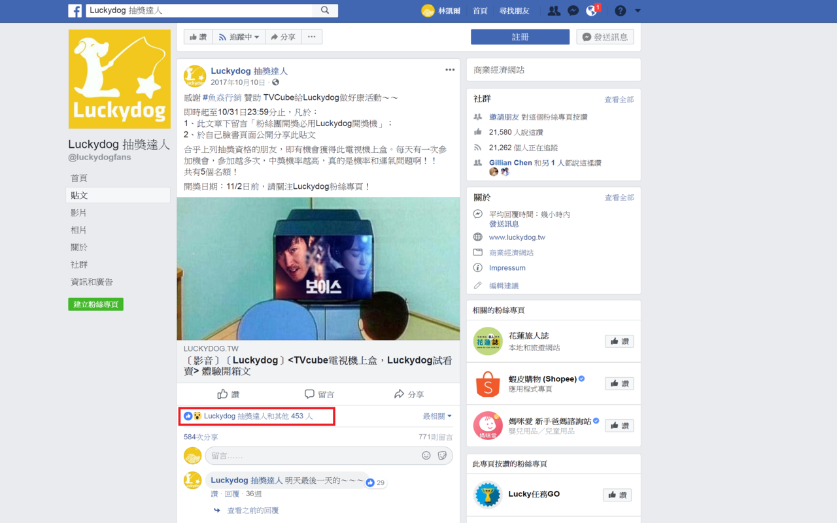Open notifications globe icon
The width and height of the screenshot is (837, 523).
point(592,10)
